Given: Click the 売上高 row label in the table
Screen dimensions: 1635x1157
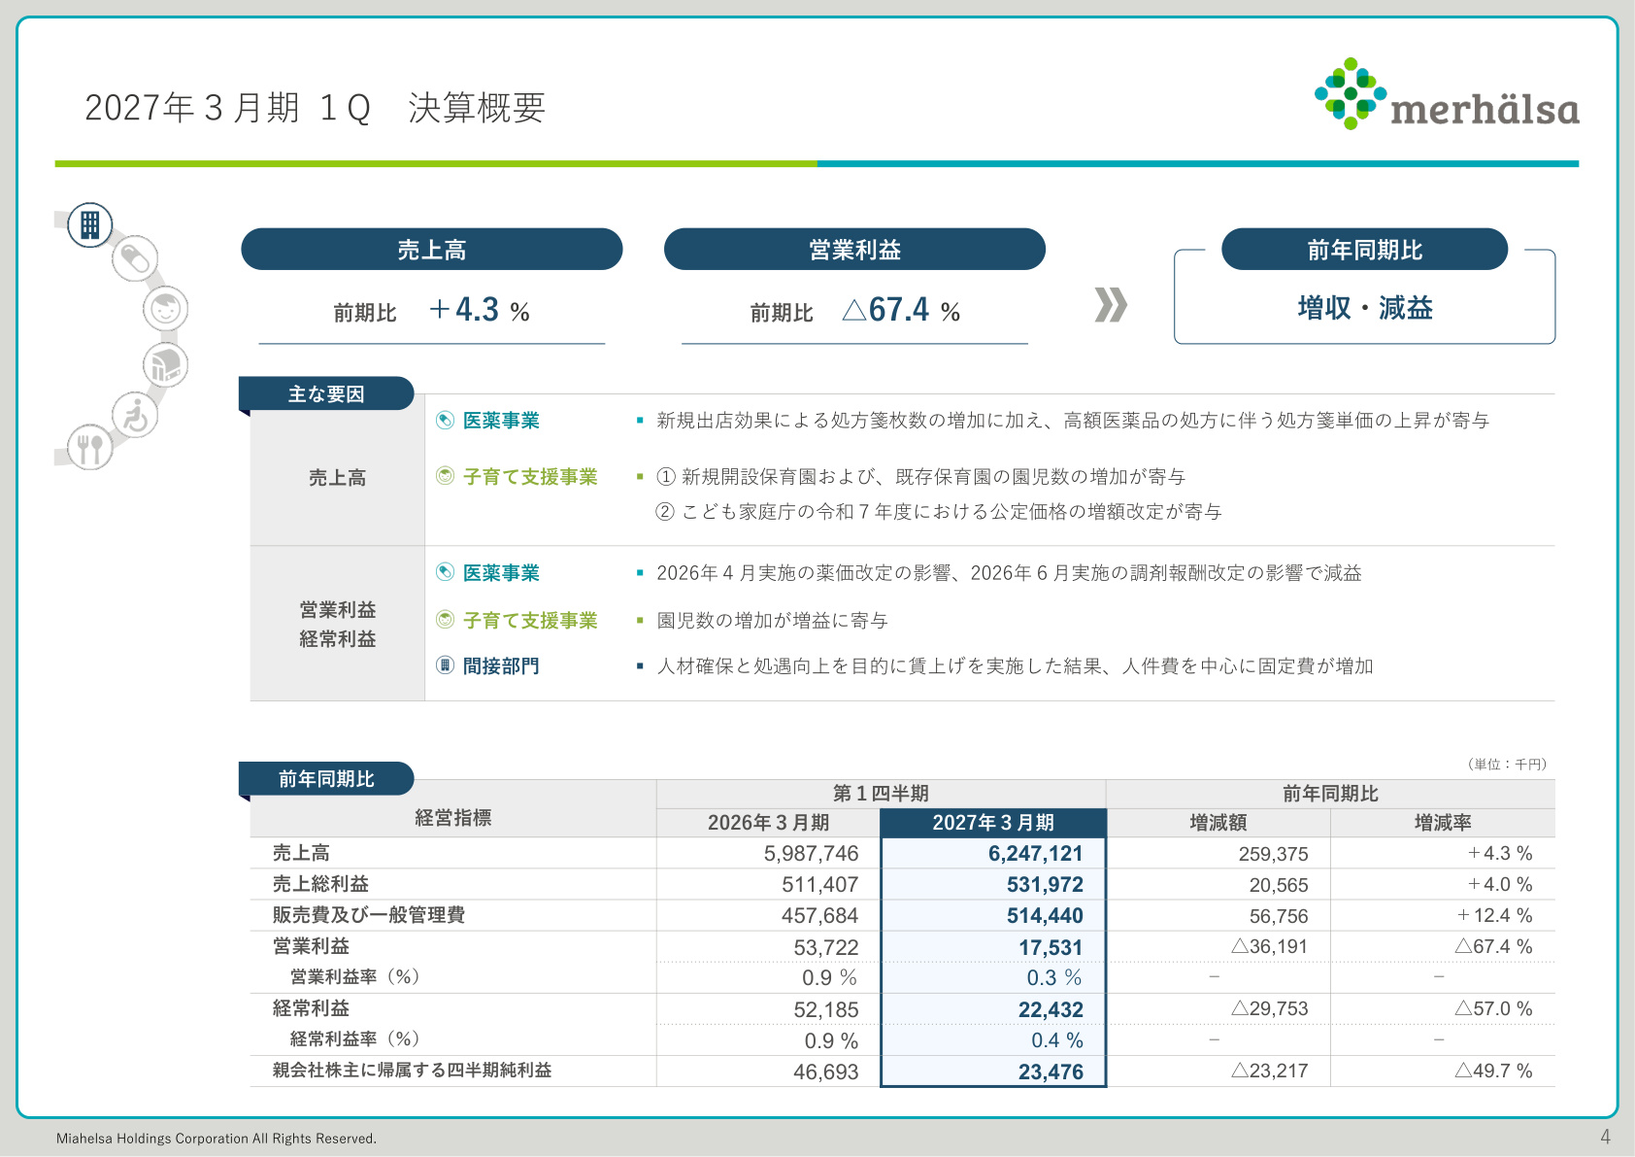Looking at the screenshot, I should [x=301, y=853].
